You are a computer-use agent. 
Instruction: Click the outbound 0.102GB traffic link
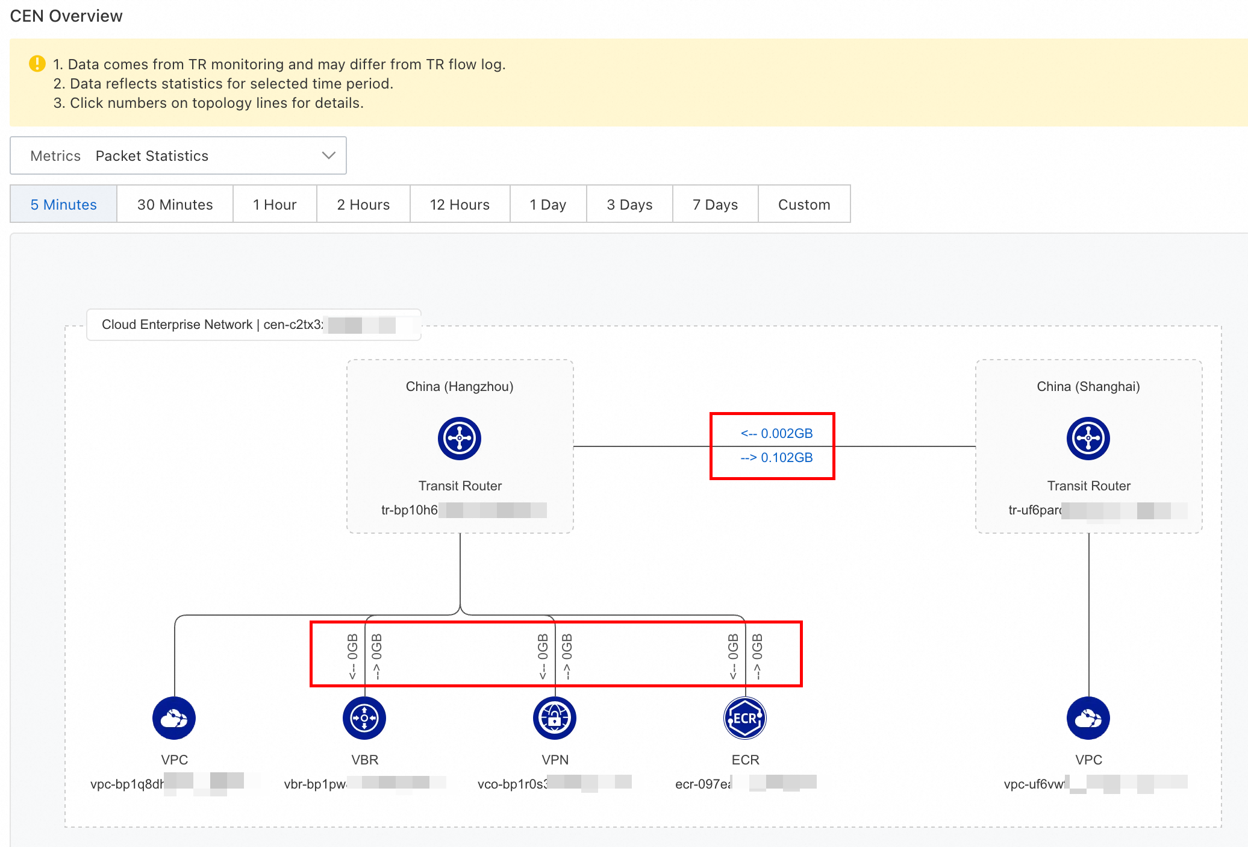point(776,457)
